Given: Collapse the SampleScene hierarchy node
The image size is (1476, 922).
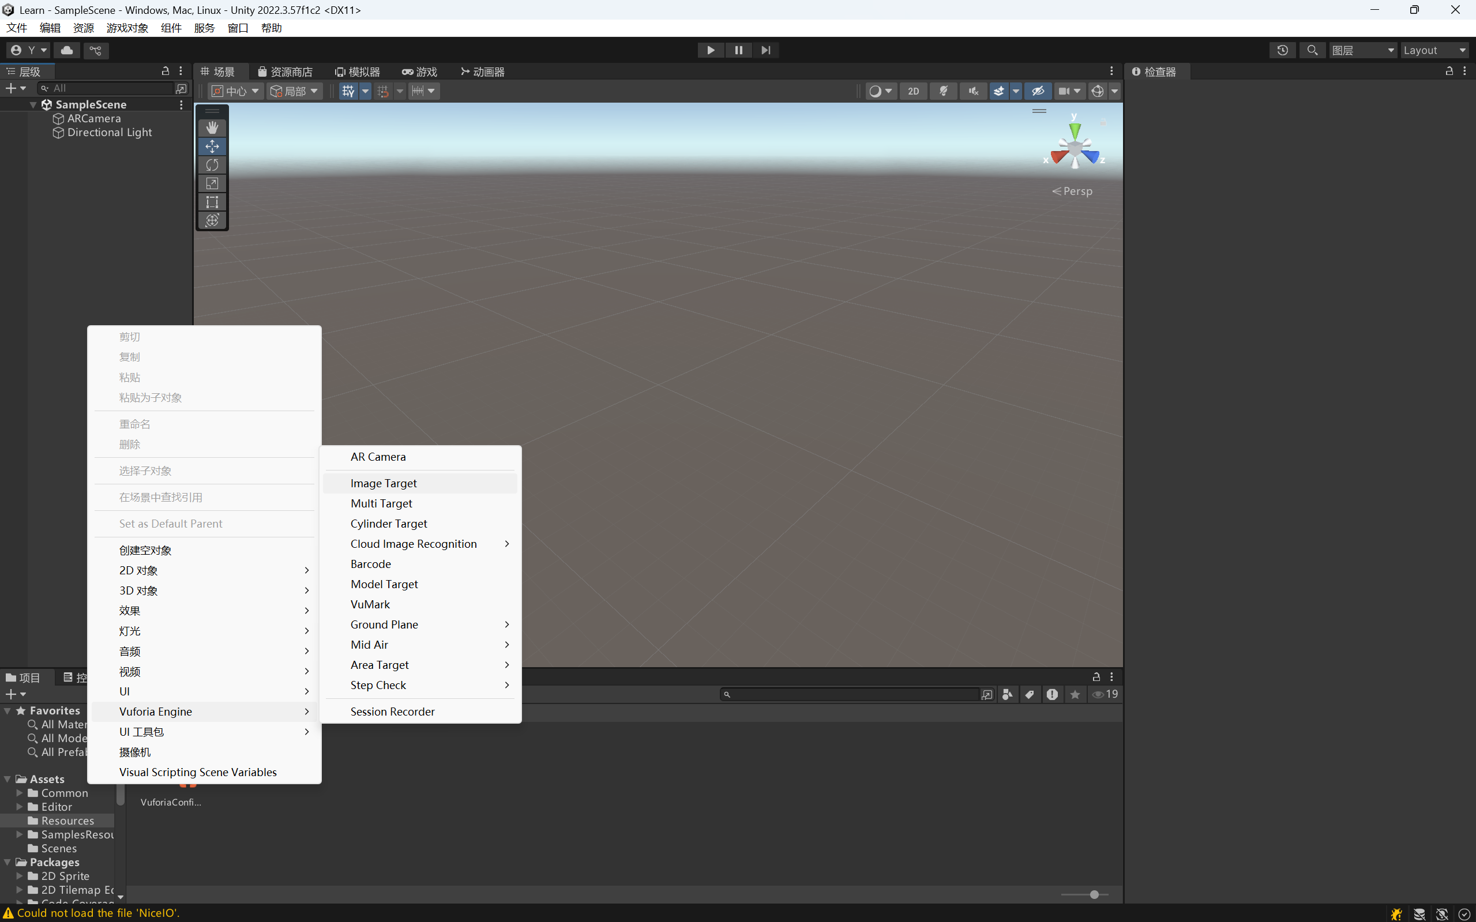Looking at the screenshot, I should tap(33, 105).
